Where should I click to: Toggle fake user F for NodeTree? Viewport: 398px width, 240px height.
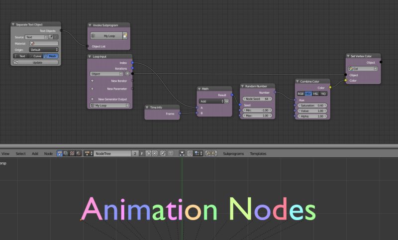(x=142, y=153)
